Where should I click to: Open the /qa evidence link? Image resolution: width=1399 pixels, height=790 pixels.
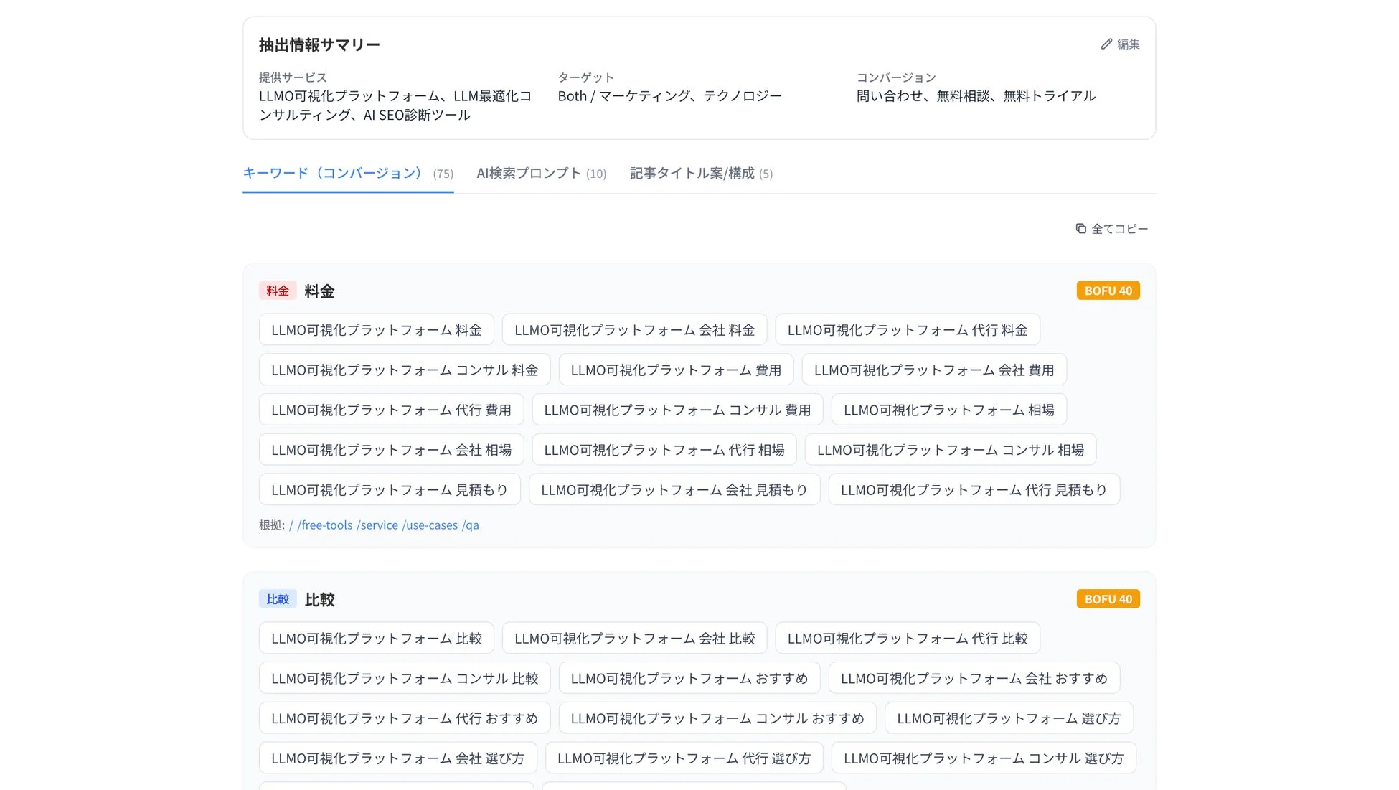click(472, 525)
